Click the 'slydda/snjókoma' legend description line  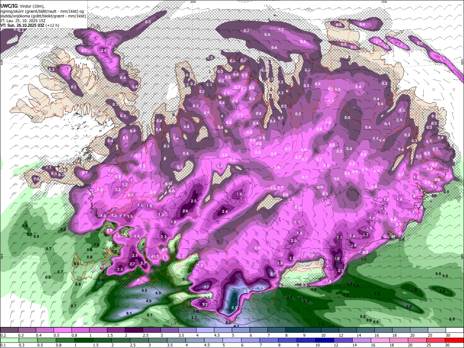43,16
